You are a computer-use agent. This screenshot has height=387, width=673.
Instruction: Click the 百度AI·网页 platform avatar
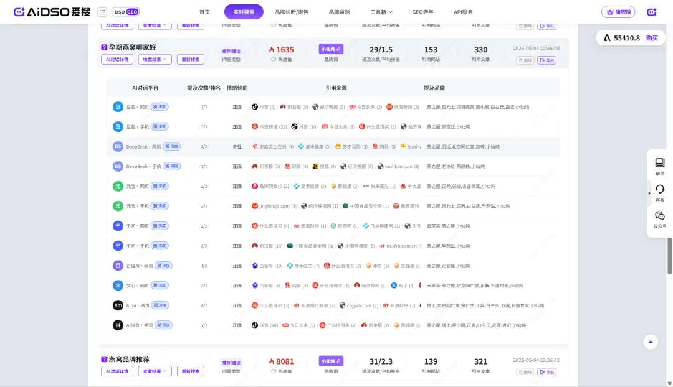click(118, 266)
